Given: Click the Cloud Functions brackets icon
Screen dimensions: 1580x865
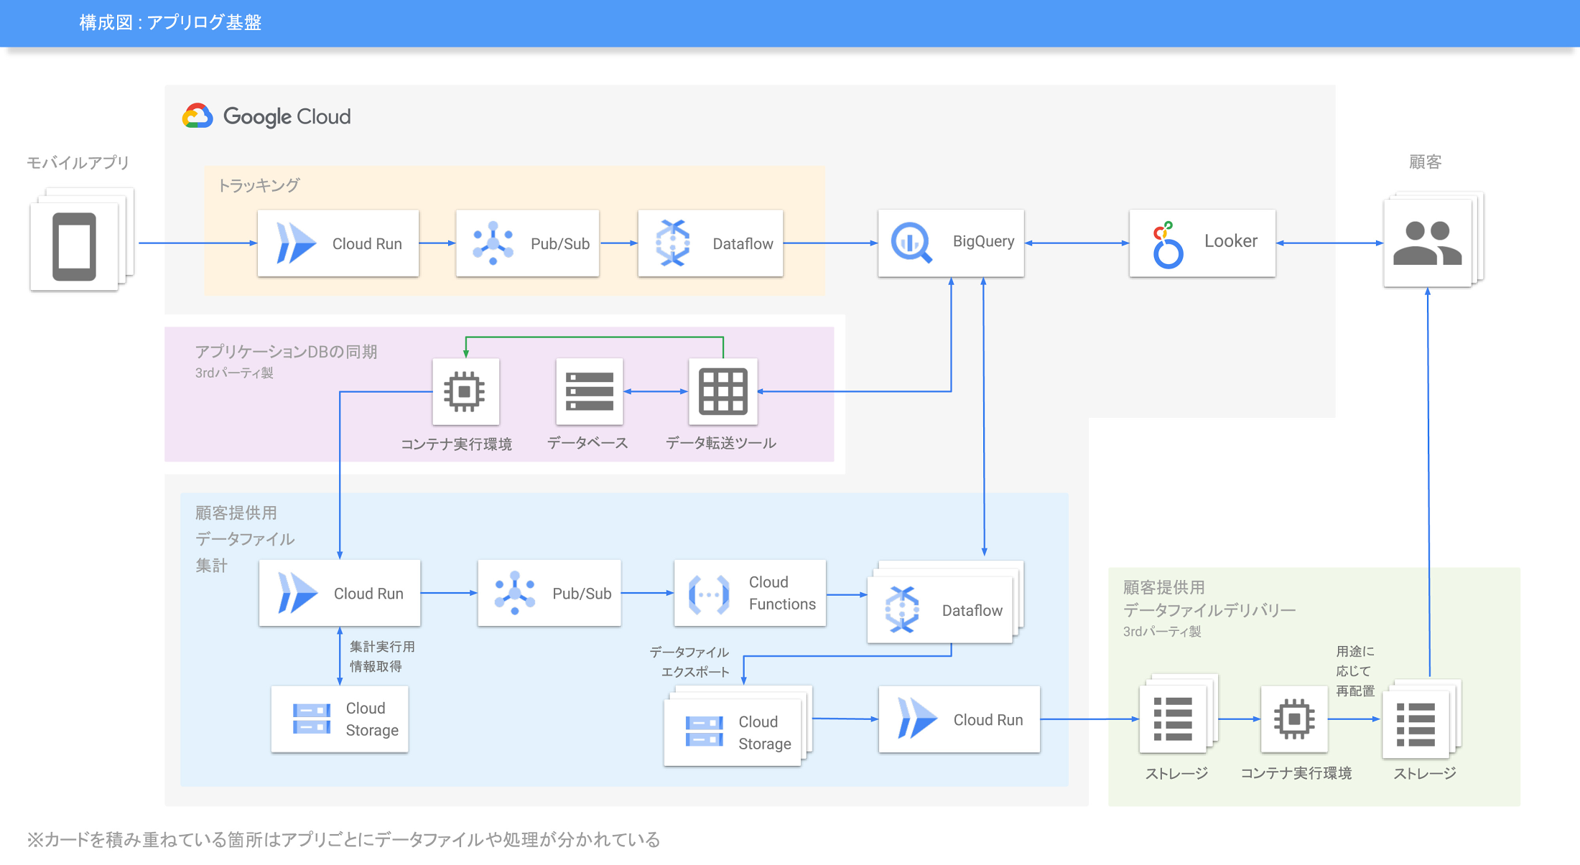Looking at the screenshot, I should pos(709,594).
